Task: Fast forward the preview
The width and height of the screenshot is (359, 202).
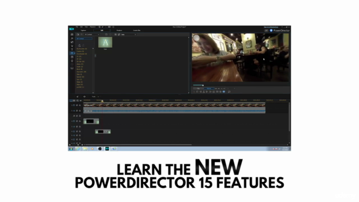Action: [210, 91]
